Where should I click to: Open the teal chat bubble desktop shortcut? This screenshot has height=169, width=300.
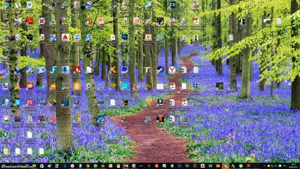pos(125,86)
